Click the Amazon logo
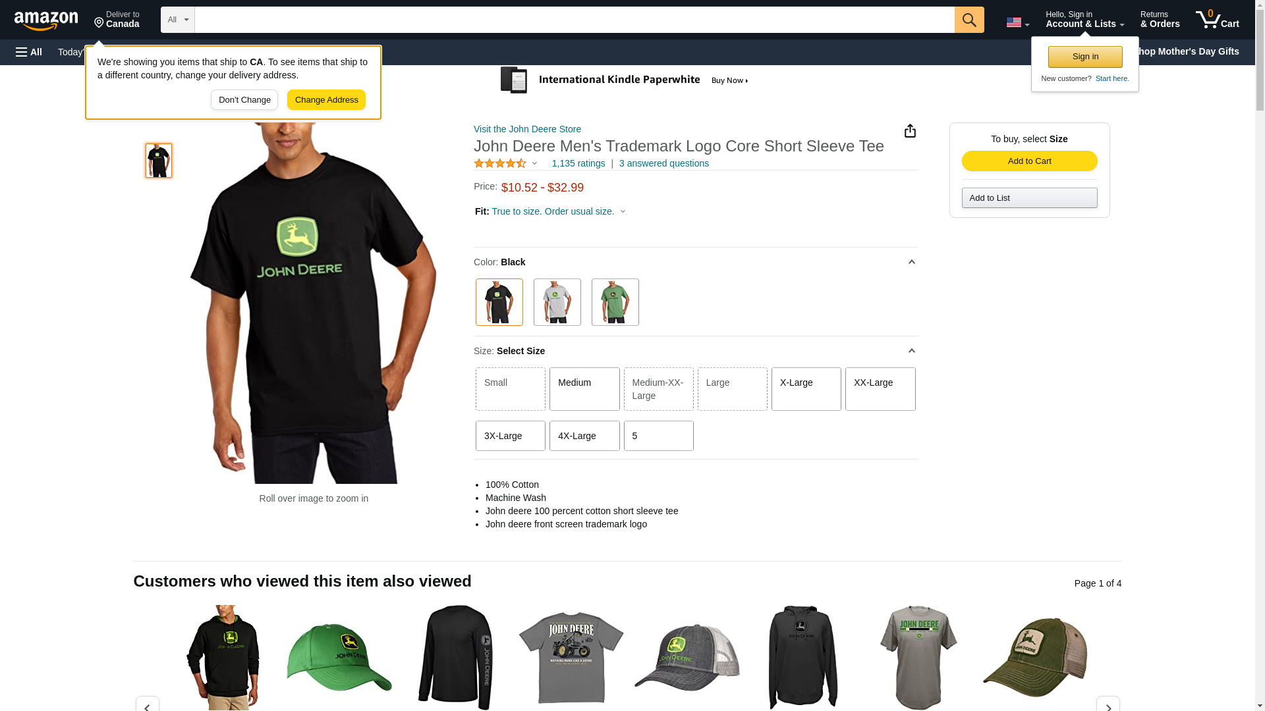This screenshot has height=711, width=1265. pos(46,20)
